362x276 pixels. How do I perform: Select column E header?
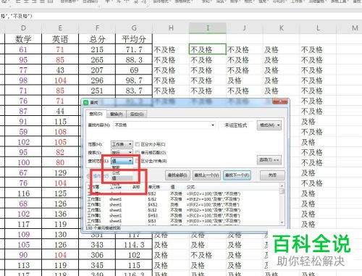click(x=60, y=28)
